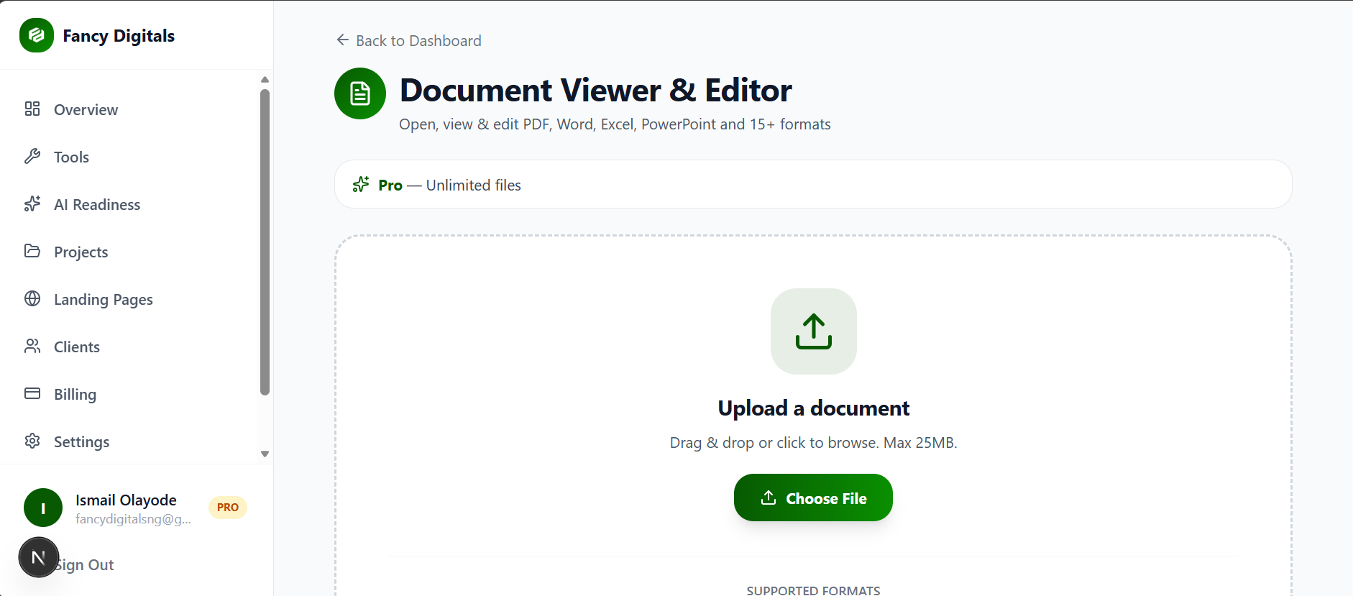Click the Upload a document heading

point(814,408)
